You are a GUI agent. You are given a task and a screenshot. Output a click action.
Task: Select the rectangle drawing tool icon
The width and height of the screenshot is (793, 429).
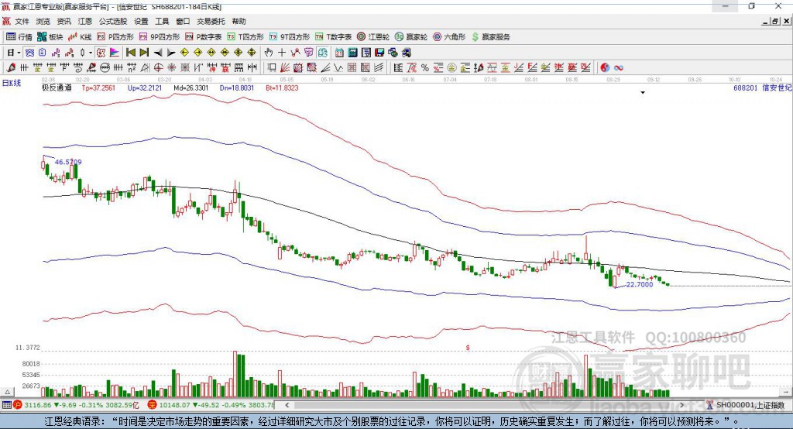[x=272, y=68]
